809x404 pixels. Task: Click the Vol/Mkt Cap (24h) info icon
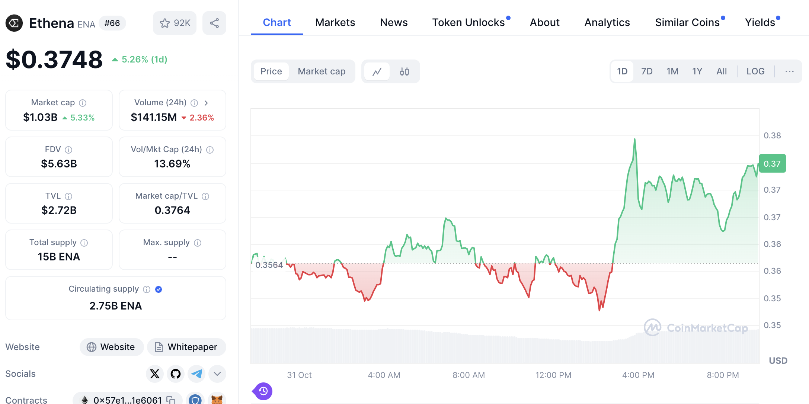click(x=210, y=150)
